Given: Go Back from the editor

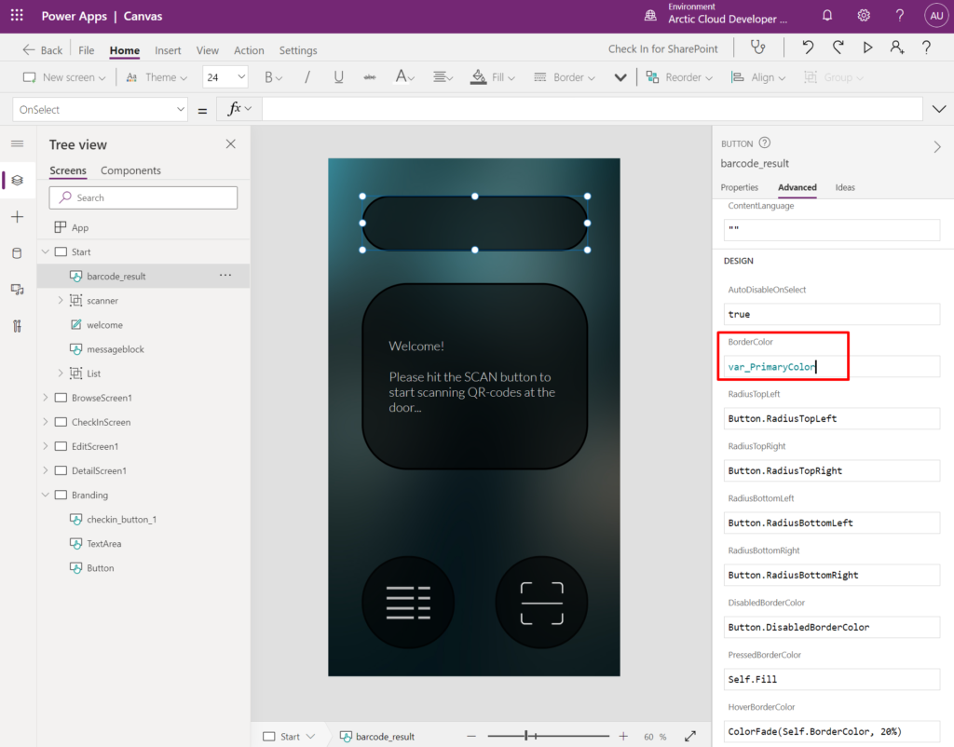Looking at the screenshot, I should tap(43, 50).
